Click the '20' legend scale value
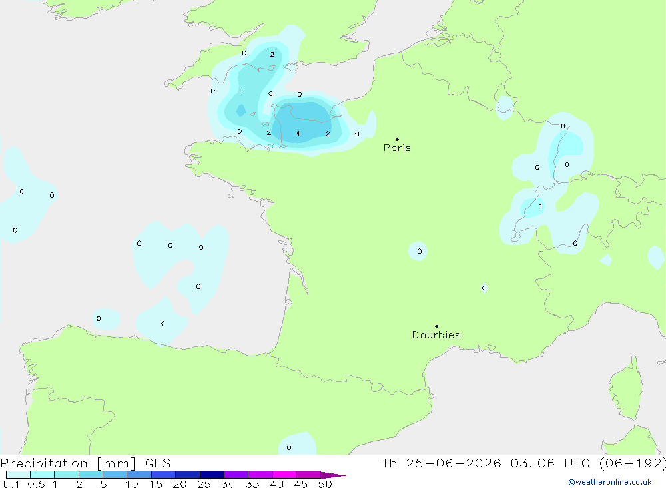 tap(180, 484)
